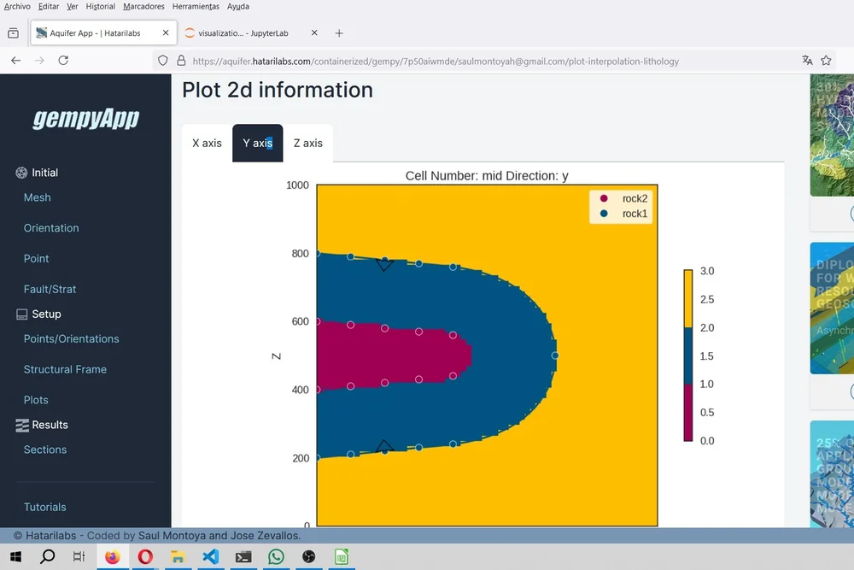Select the X axis tab

pos(206,143)
